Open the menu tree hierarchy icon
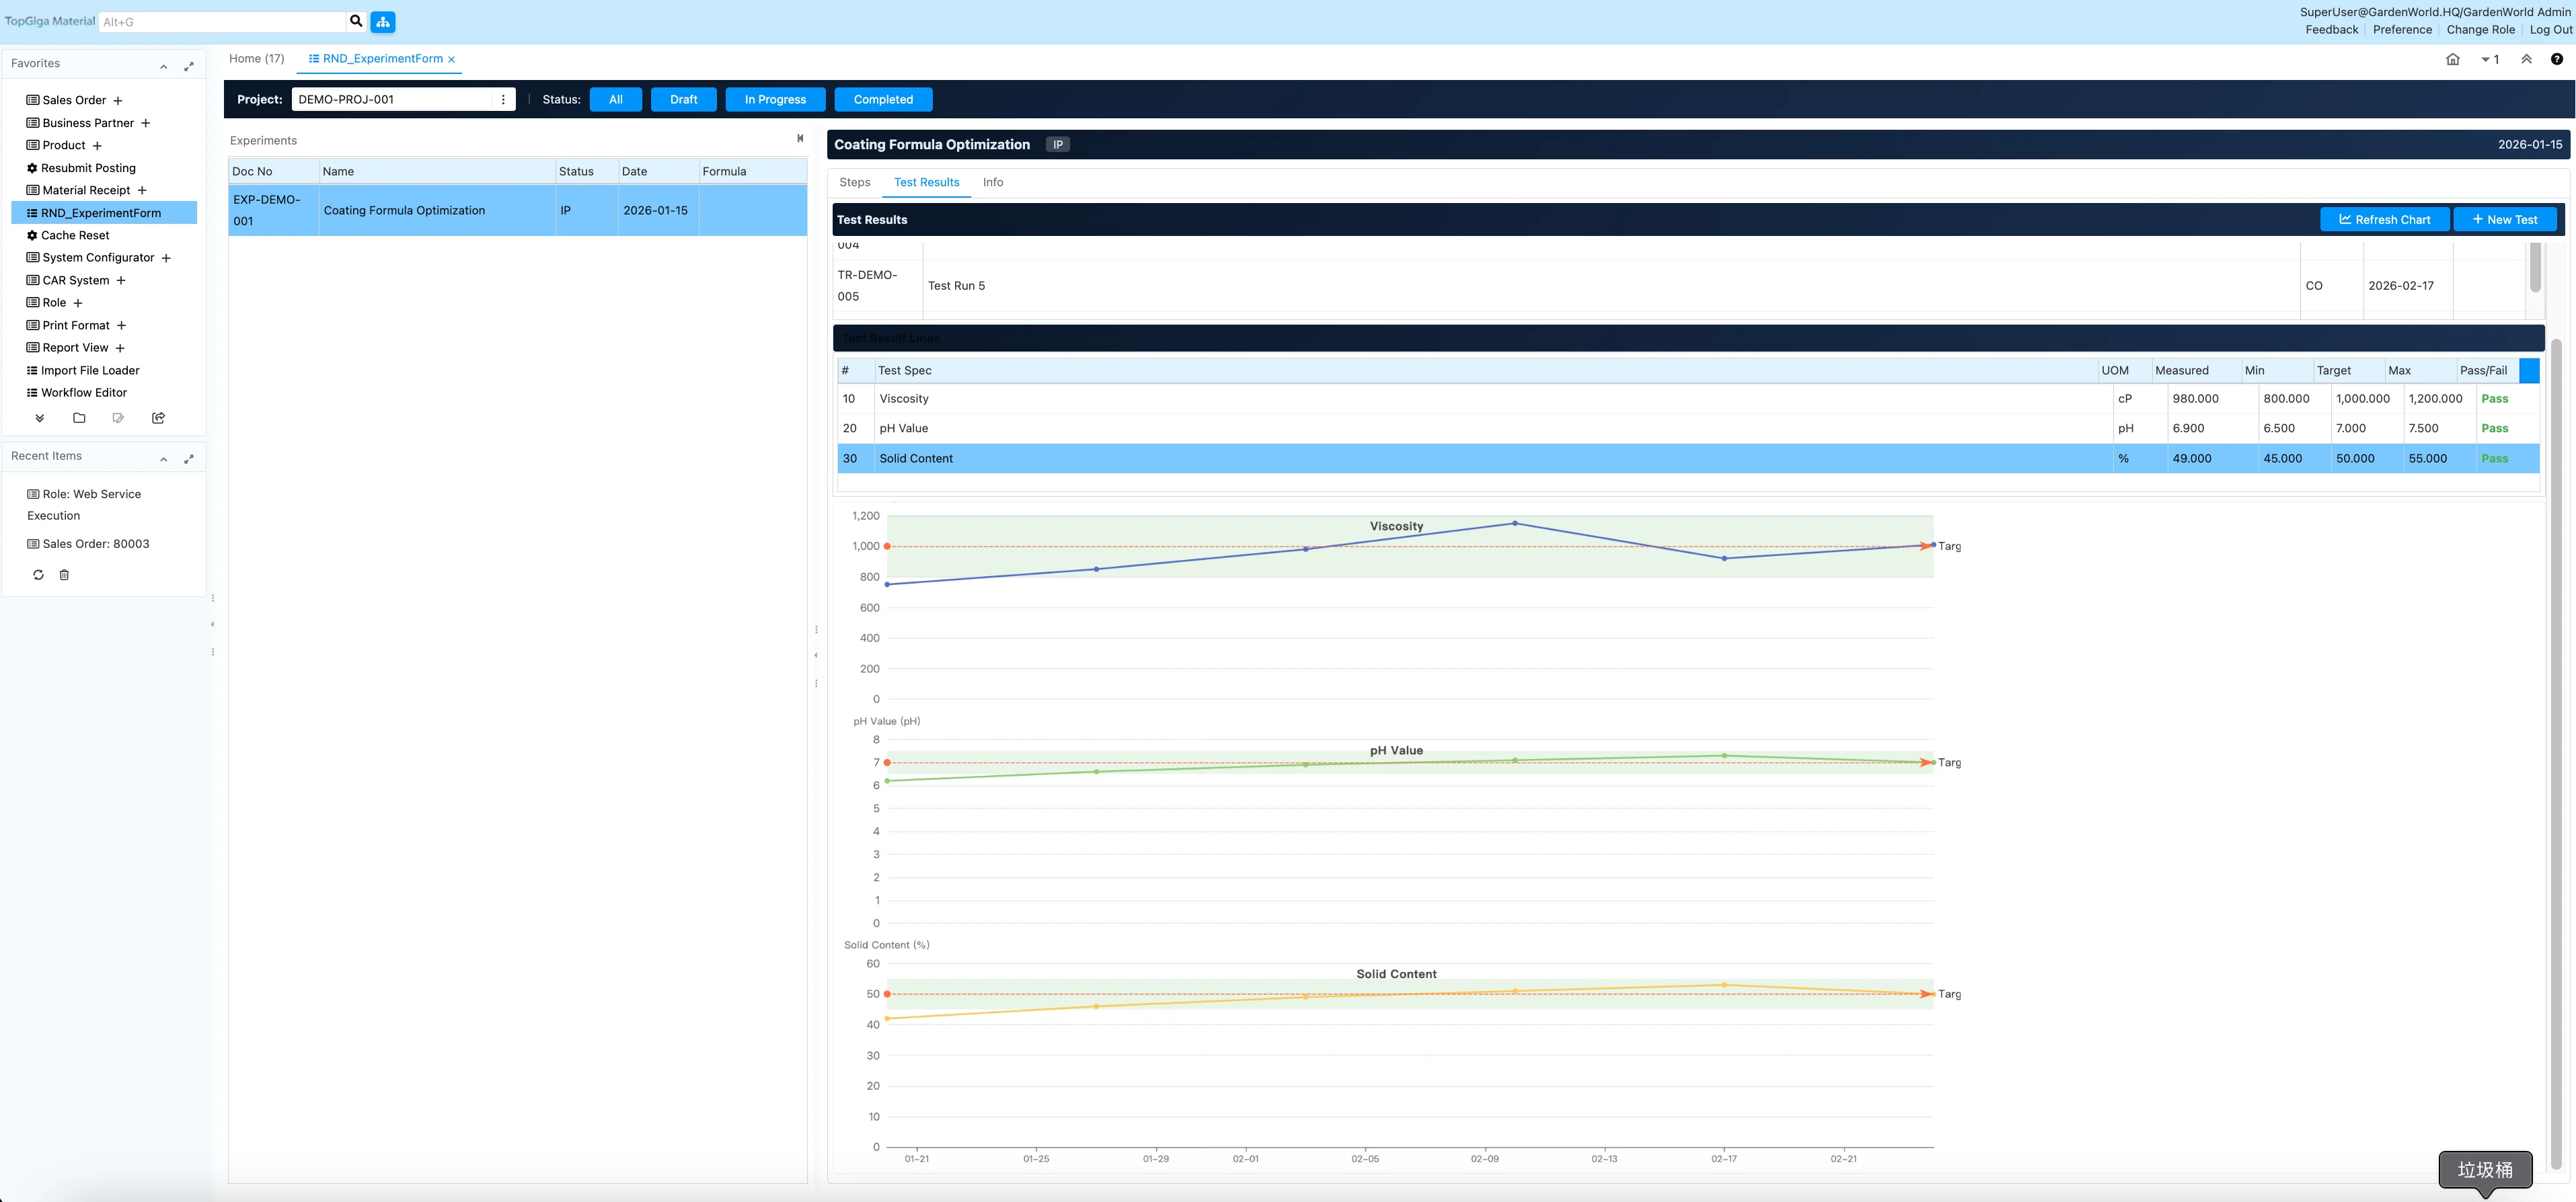The height and width of the screenshot is (1202, 2576). click(x=383, y=21)
